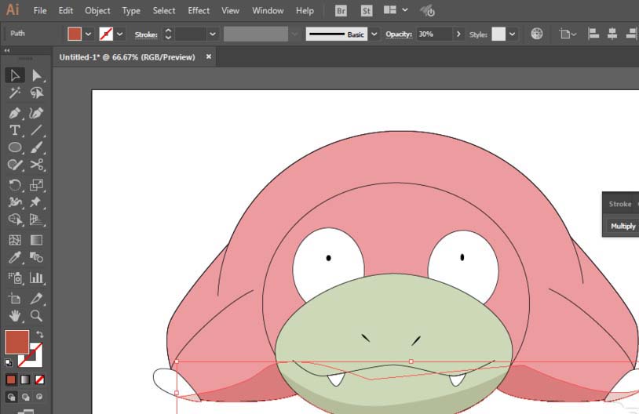Activate the Direct Selection tool

pos(36,75)
